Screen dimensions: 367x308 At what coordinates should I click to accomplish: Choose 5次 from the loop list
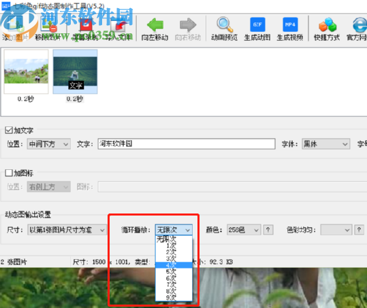pos(174,272)
